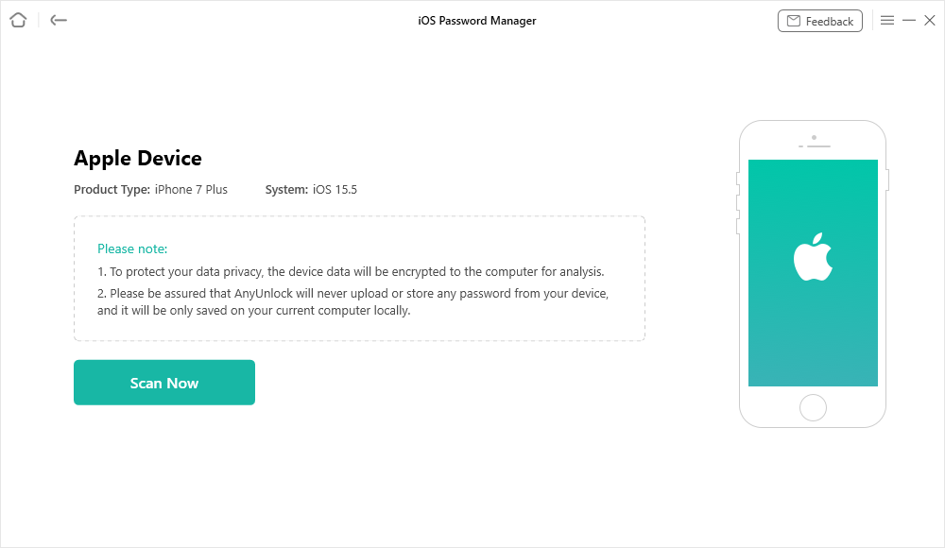Select the Apple Device heading
Image resolution: width=945 pixels, height=548 pixels.
pos(137,158)
